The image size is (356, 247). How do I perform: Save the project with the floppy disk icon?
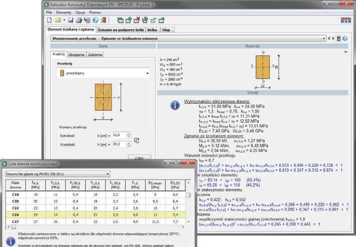point(71,20)
